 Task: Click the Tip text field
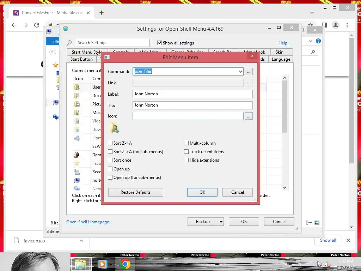point(192,105)
